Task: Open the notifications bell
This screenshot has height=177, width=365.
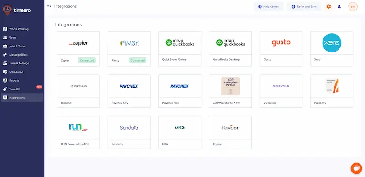Action: [339, 7]
